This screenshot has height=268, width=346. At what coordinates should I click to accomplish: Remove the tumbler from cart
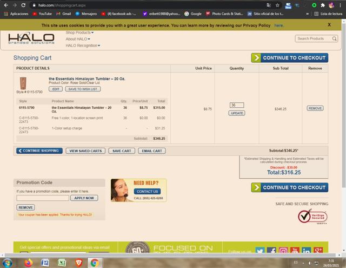point(315,108)
